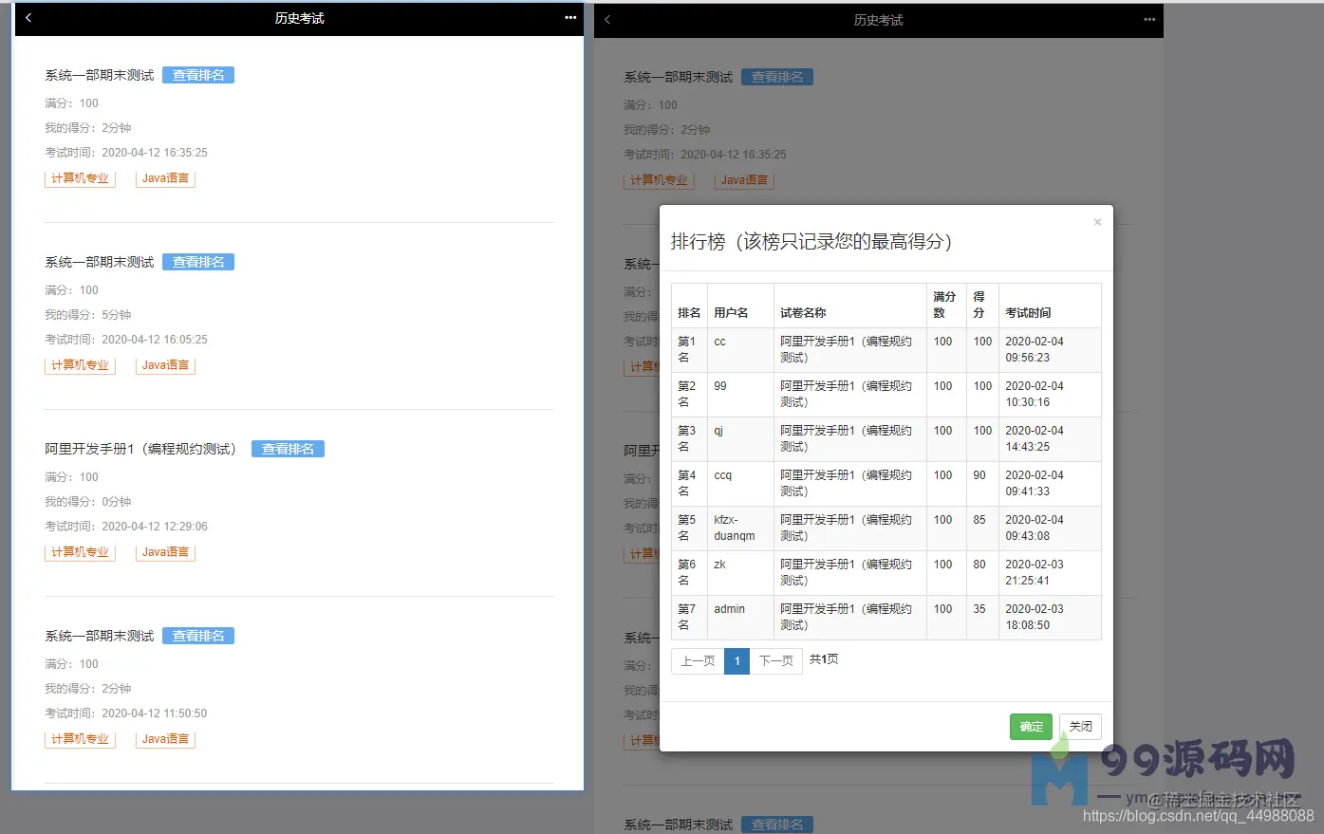Select username qj in third rank row
1324x834 pixels.
click(718, 431)
